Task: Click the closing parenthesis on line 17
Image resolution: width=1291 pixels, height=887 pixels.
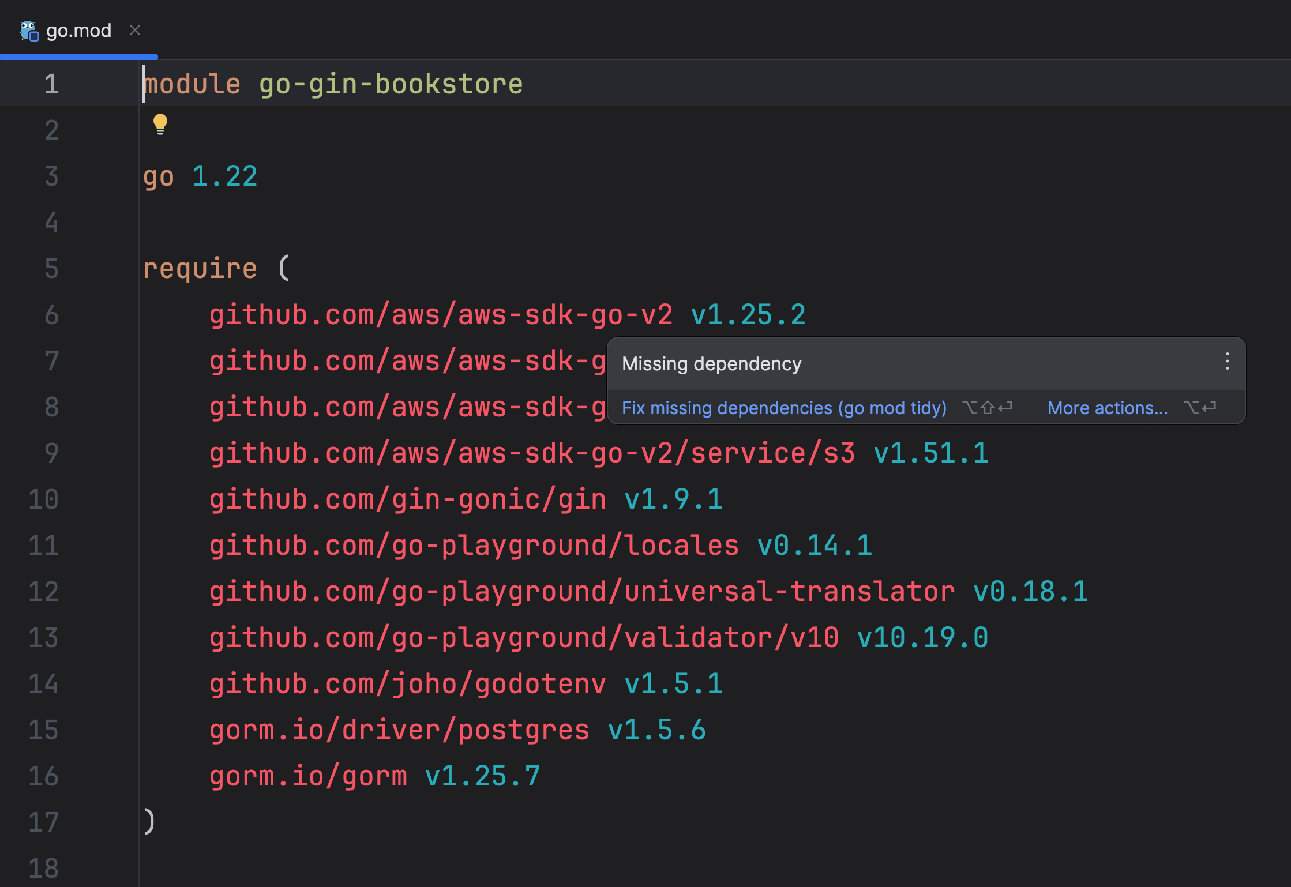Action: pos(148,822)
